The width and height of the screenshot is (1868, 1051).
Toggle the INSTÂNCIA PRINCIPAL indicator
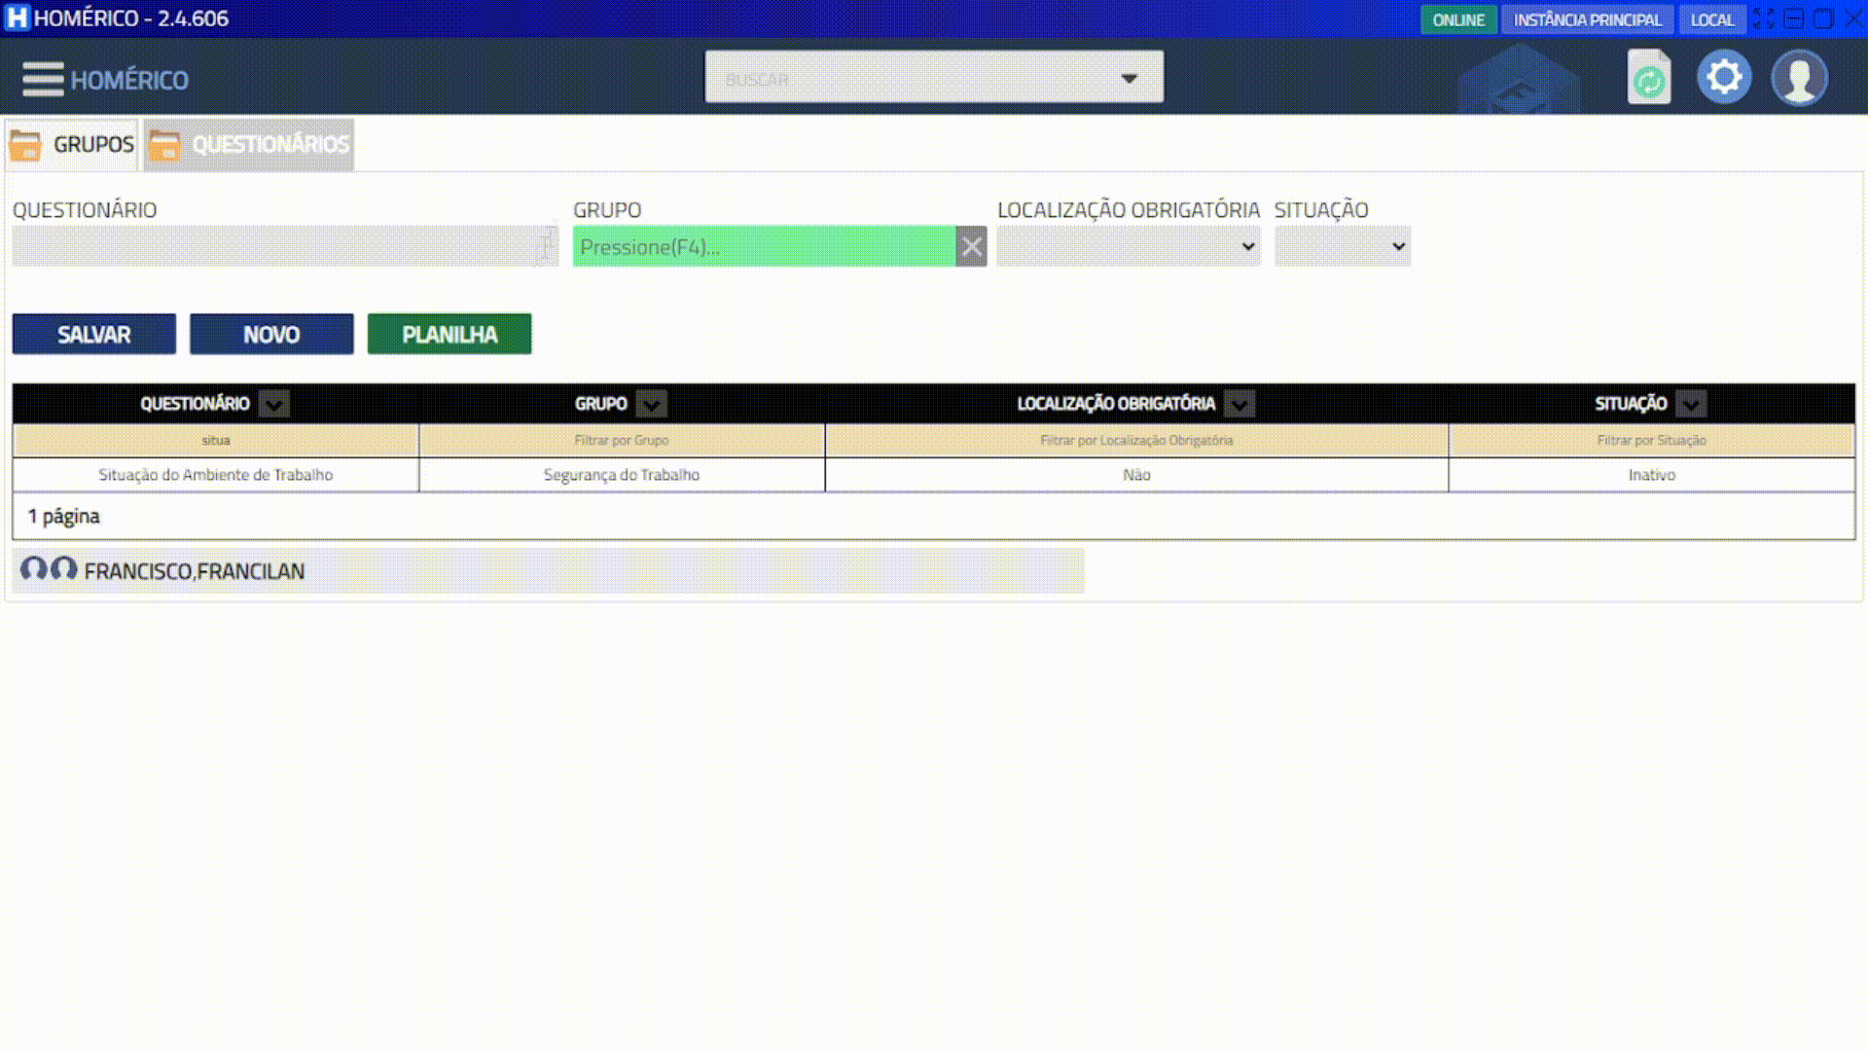pos(1587,19)
